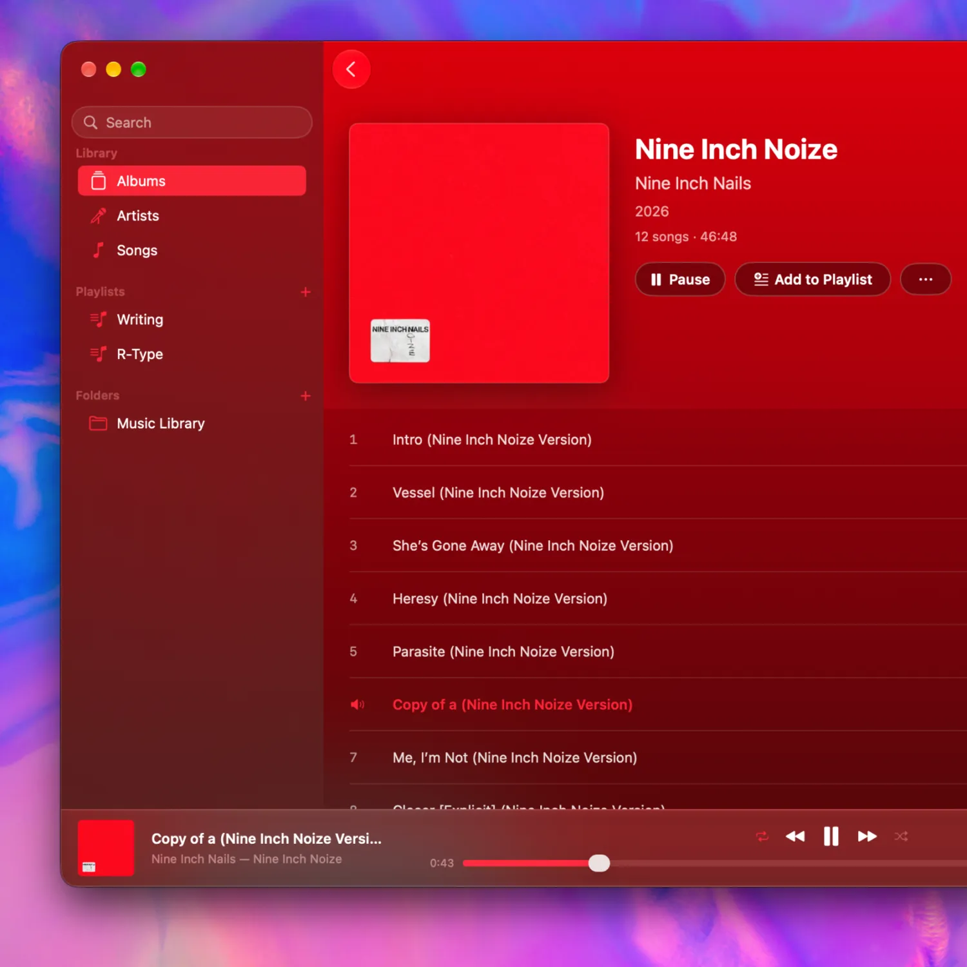The width and height of the screenshot is (967, 967).
Task: Click the green fullscreen window button
Action: pos(139,69)
